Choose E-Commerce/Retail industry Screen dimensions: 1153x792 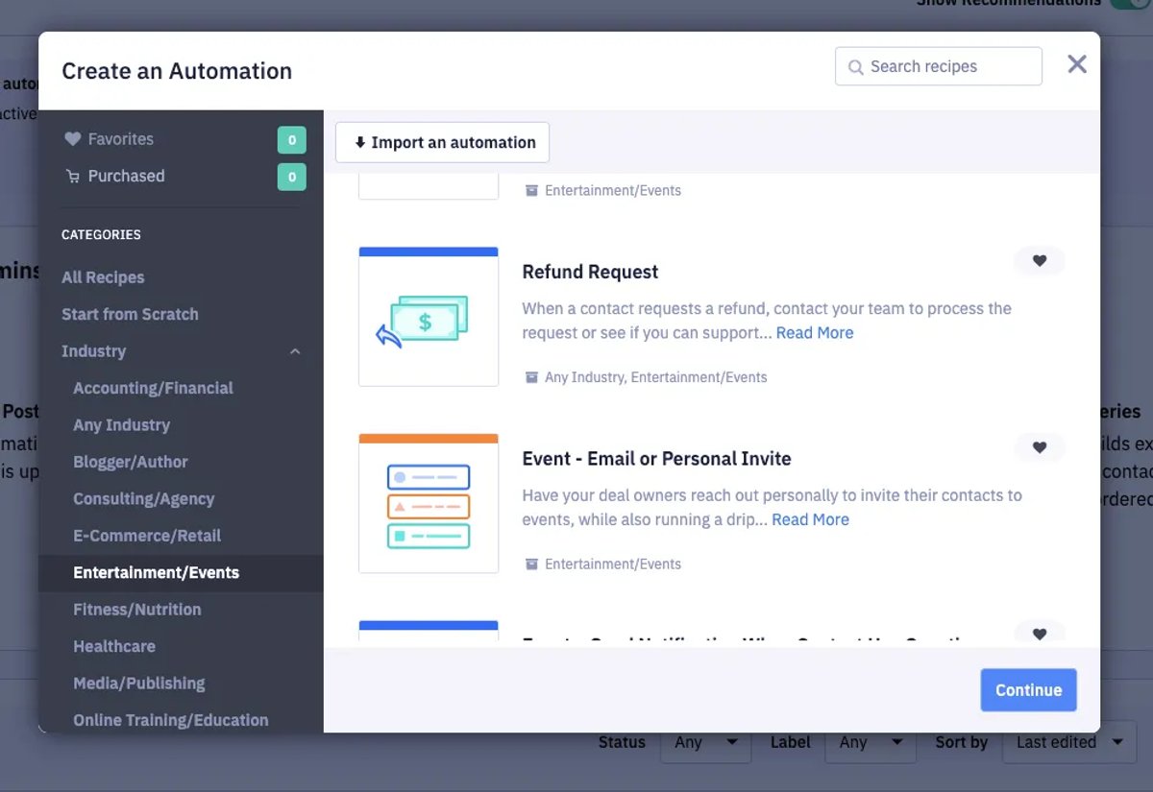(x=147, y=536)
